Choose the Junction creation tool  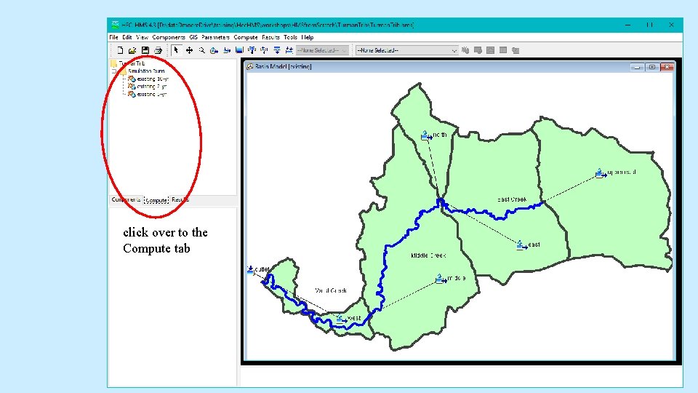click(252, 50)
